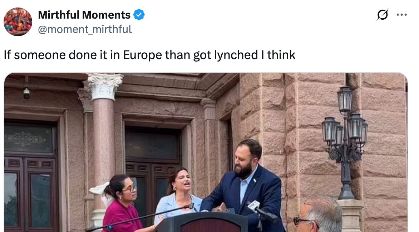The image size is (419, 232).
Task: Click the long boom microphone arm
Action: click(x=139, y=217)
